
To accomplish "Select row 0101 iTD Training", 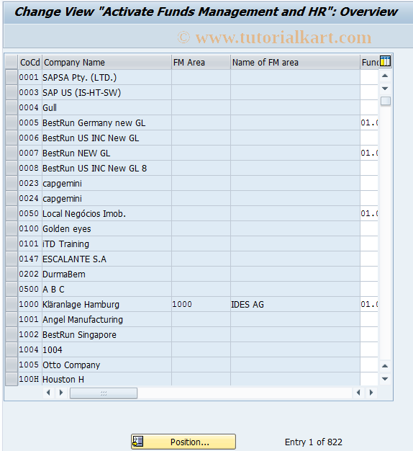I will 12,244.
